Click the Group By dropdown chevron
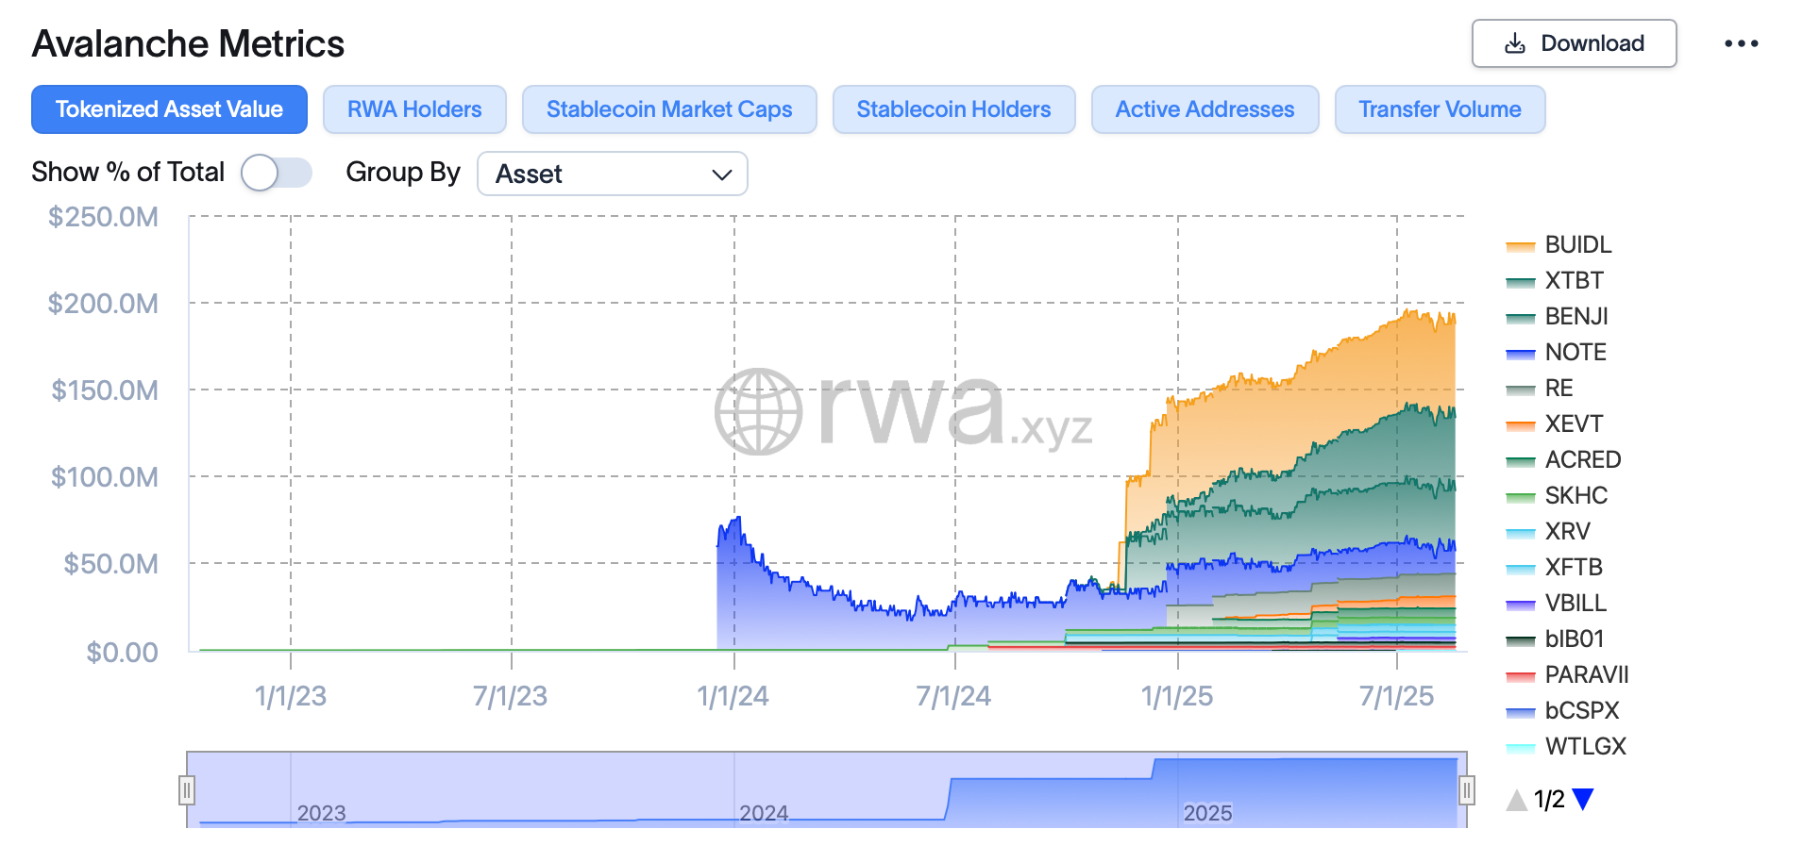Image resolution: width=1803 pixels, height=846 pixels. pos(721,174)
